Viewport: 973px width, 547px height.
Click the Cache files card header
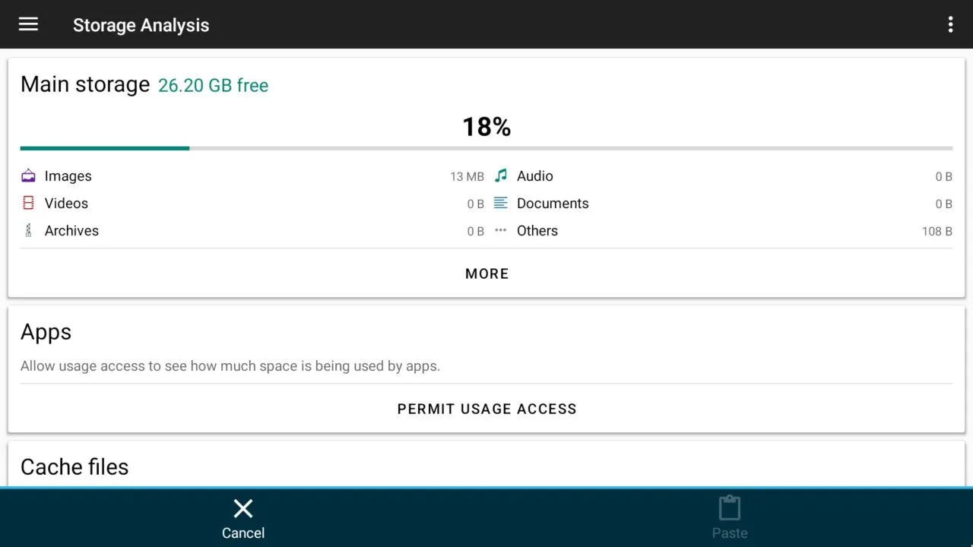click(74, 466)
